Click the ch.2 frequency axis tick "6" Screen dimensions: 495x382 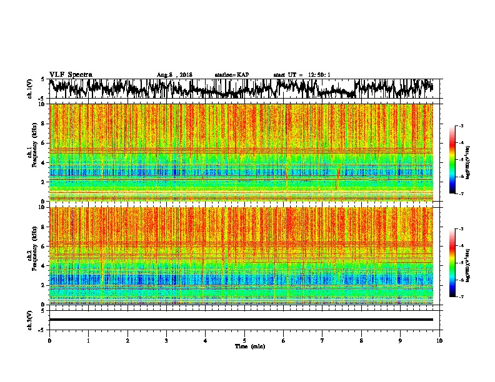43,246
